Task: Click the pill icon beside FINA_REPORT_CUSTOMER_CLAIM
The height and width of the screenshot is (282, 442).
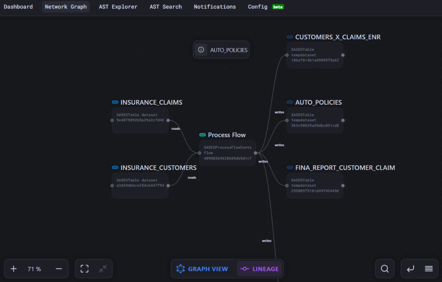Action: (x=290, y=168)
